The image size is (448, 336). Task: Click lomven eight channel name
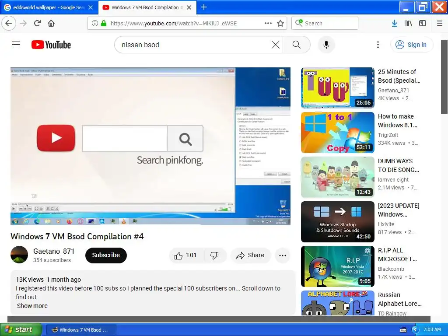pos(393,180)
